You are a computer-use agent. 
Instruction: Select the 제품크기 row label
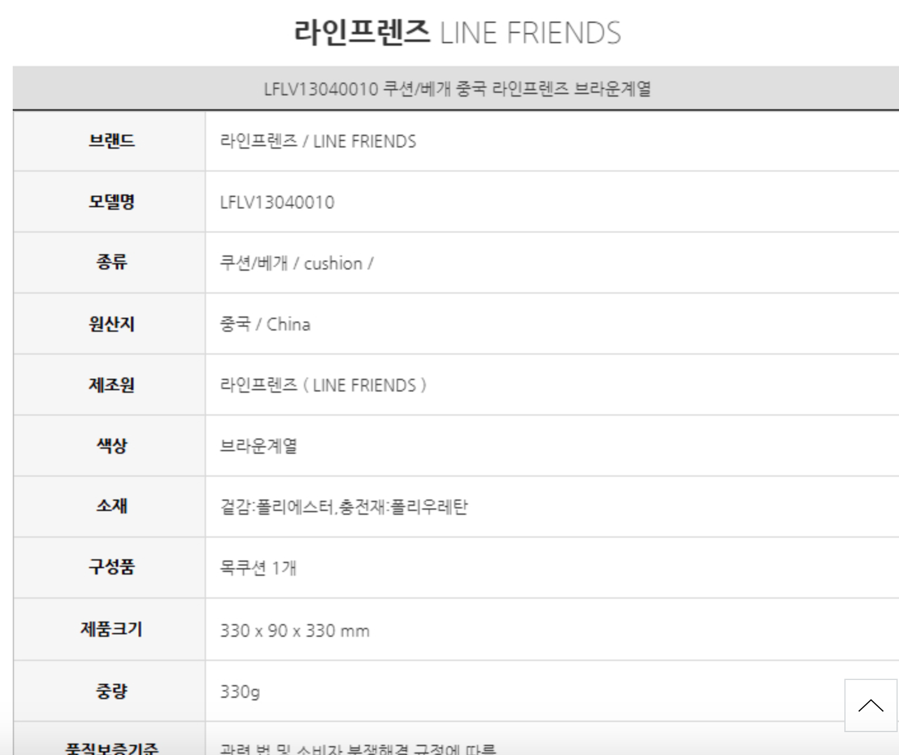(111, 629)
